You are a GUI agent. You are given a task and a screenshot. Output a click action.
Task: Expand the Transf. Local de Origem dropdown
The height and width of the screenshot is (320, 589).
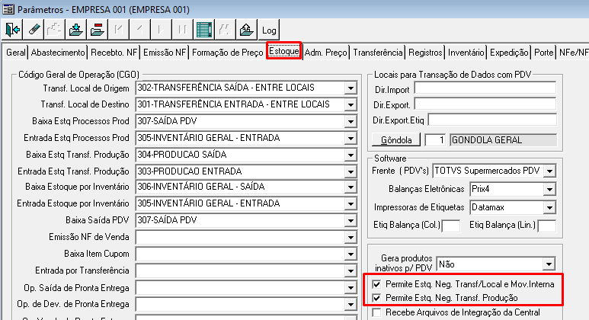click(x=351, y=88)
